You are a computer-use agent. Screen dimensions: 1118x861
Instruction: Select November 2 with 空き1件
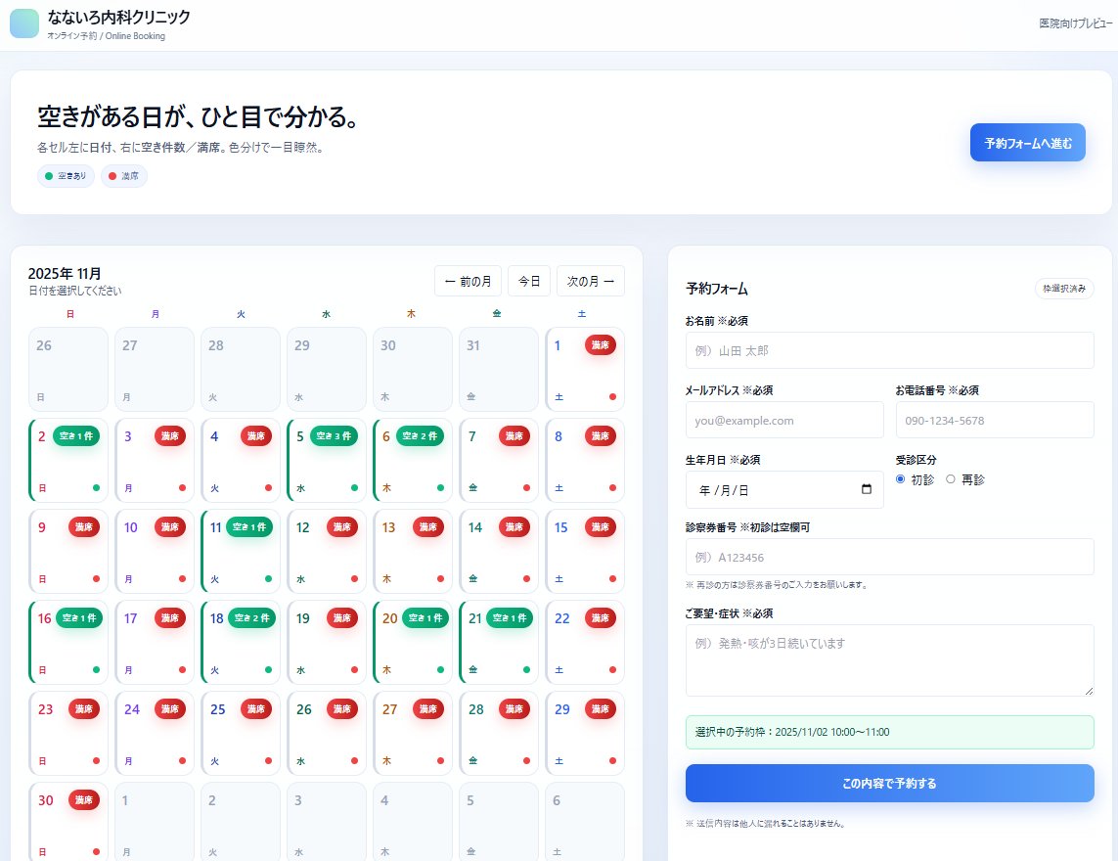(x=68, y=461)
